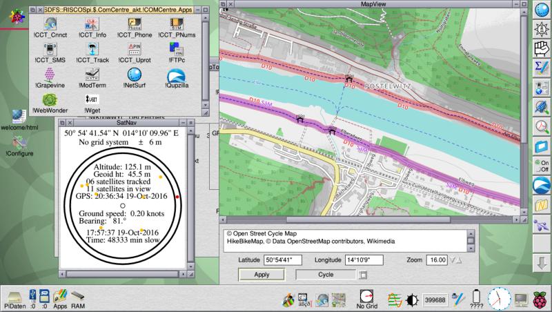This screenshot has height=312, width=552.
Task: Click the USB symbol icon on sidebar
Action: click(x=542, y=224)
